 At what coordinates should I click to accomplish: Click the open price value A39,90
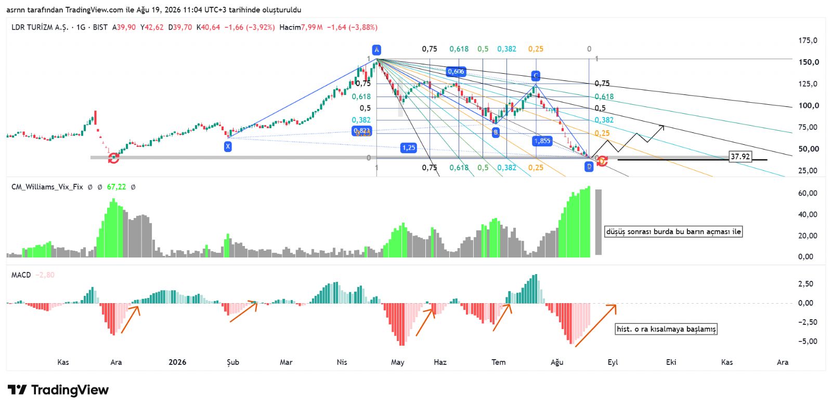click(x=124, y=27)
